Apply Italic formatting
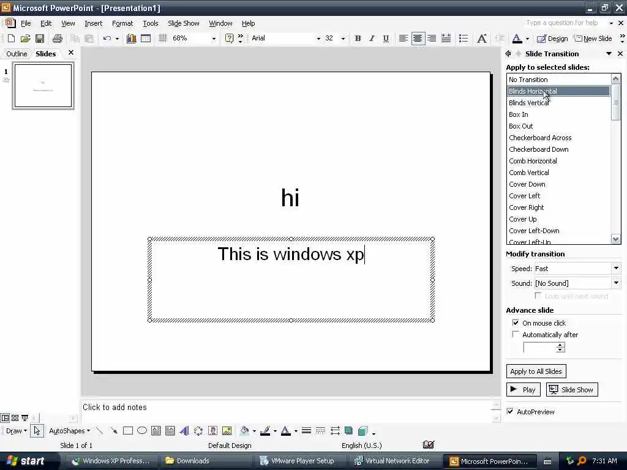Viewport: 627px width, 470px height. pyautogui.click(x=372, y=39)
